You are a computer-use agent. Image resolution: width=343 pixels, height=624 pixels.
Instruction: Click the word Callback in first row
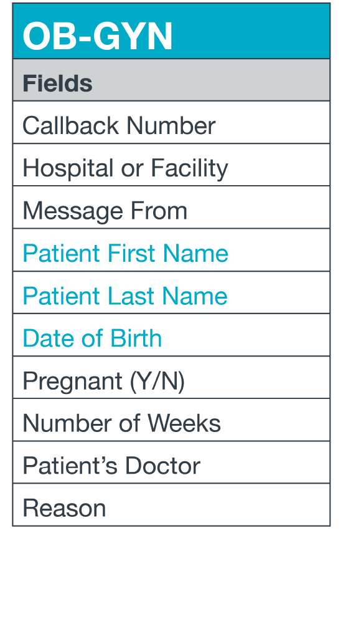[x=71, y=126]
